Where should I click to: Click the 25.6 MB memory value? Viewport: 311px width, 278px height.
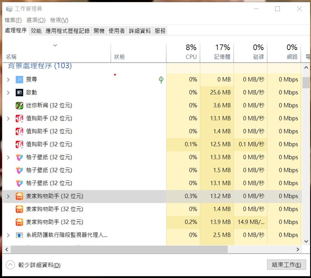(220, 93)
